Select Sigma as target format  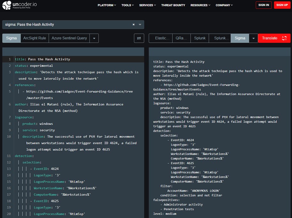pyautogui.click(x=240, y=38)
